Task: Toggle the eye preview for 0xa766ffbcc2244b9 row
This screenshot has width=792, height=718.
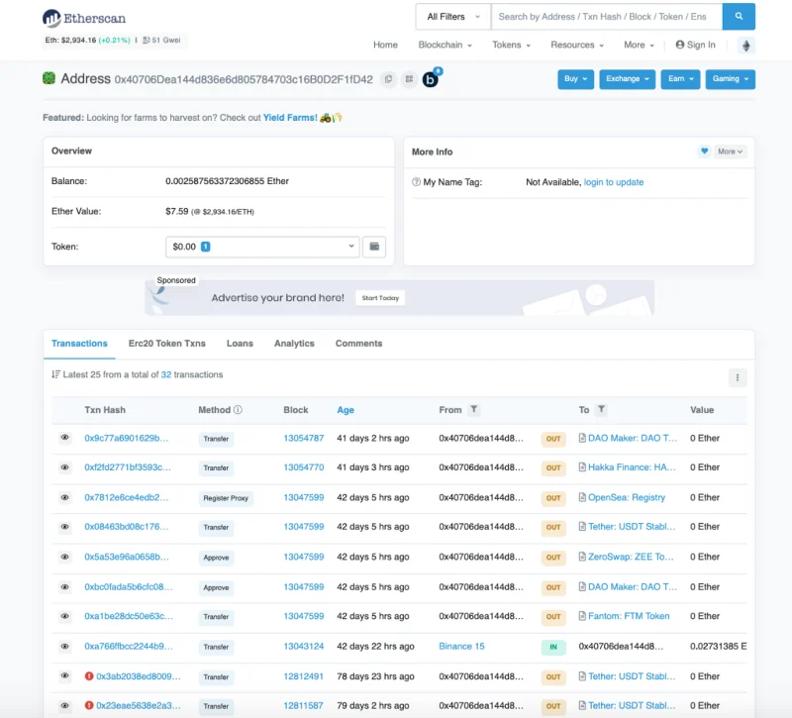Action: tap(64, 647)
